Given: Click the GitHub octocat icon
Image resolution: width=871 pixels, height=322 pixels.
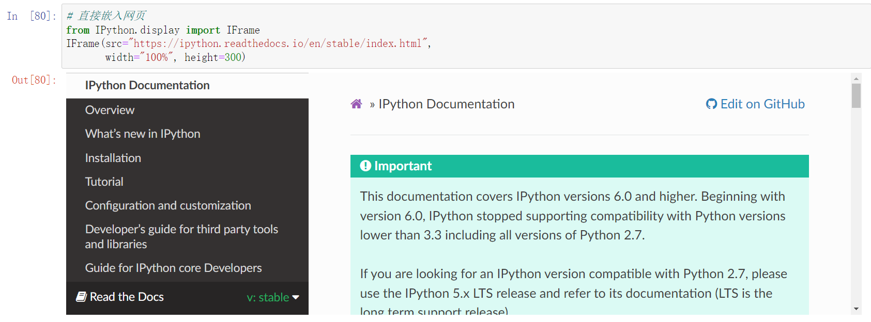Looking at the screenshot, I should pos(711,104).
